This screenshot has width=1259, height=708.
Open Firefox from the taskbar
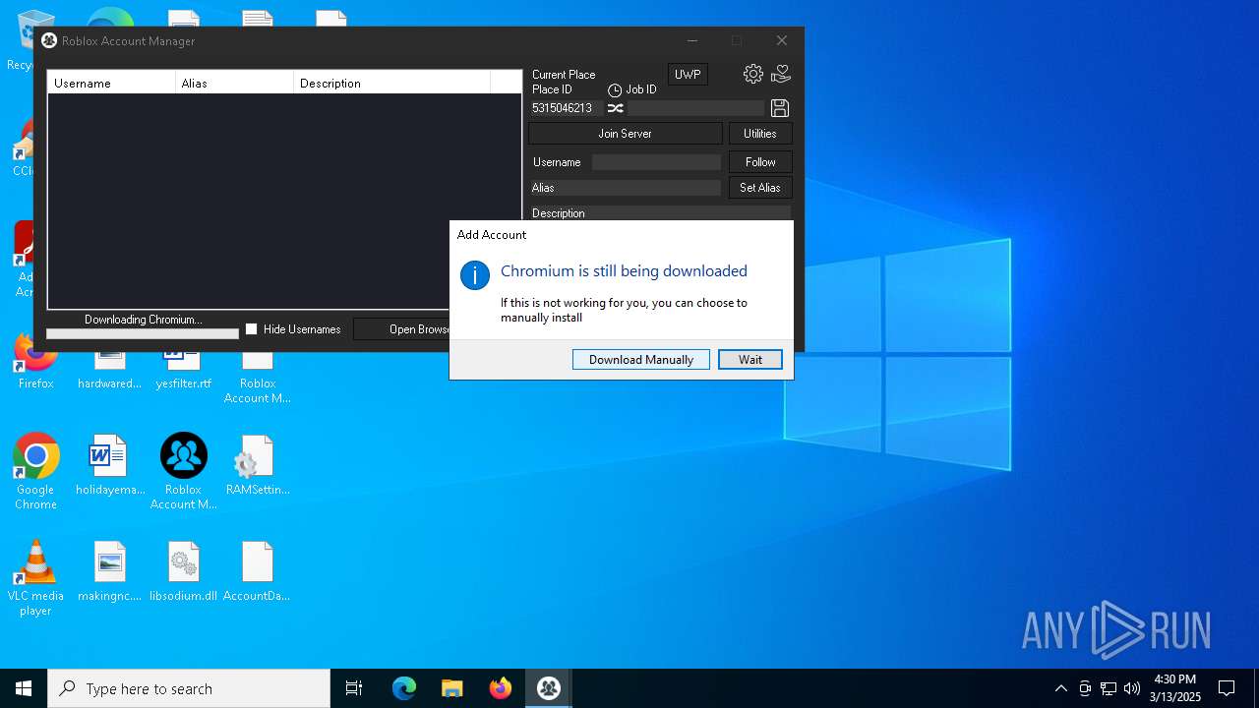pos(501,688)
